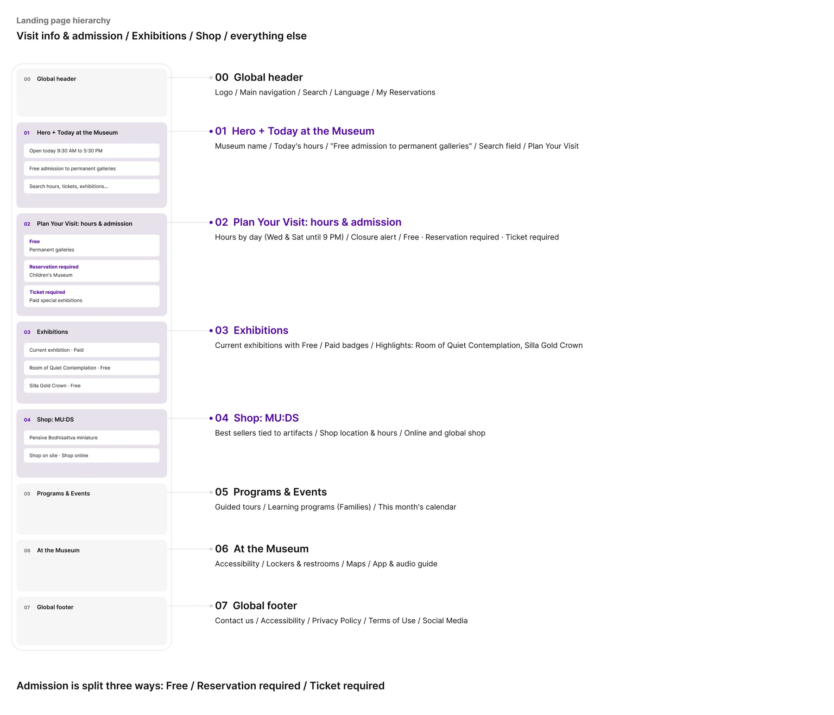Click 'Guided tours / Learning programs' description line
The image size is (834, 715).
[x=335, y=507]
